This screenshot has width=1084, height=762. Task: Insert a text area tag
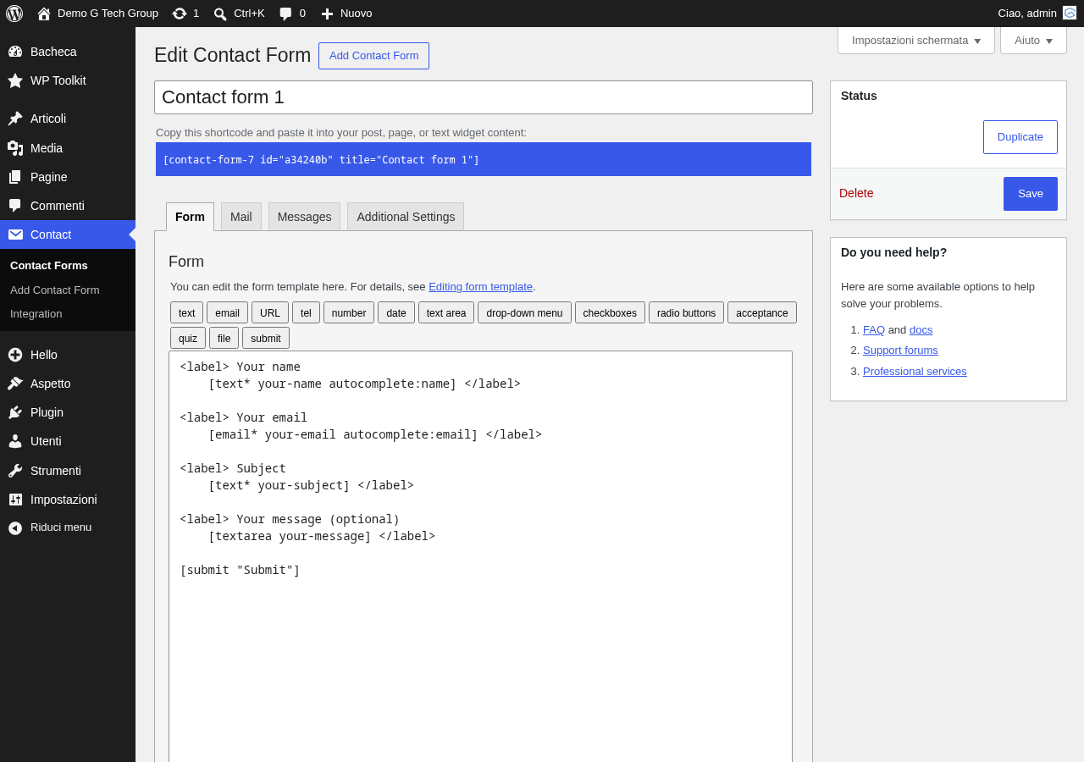click(446, 312)
